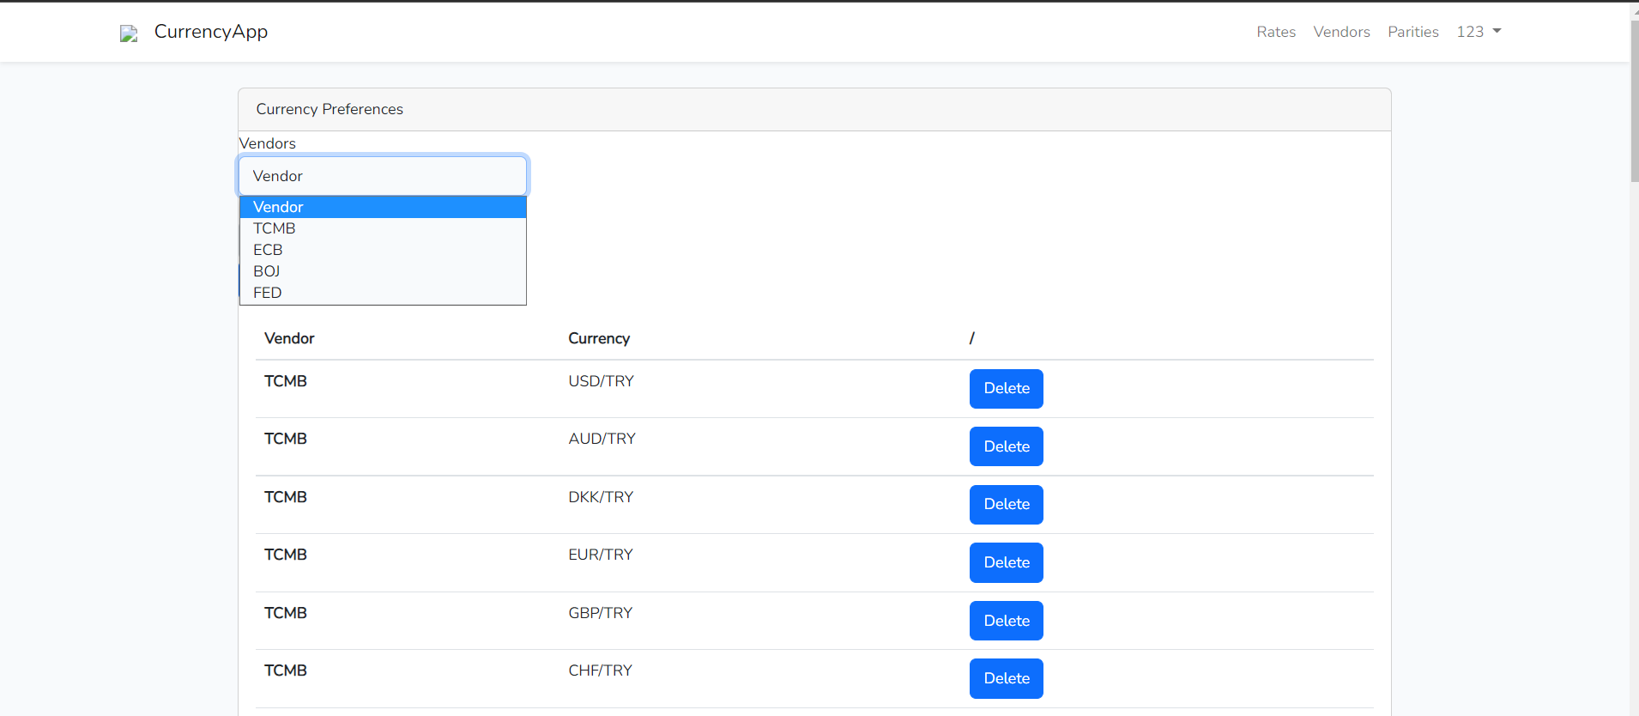This screenshot has height=716, width=1639.
Task: Delete the USD/TRY preference
Action: 1007,389
